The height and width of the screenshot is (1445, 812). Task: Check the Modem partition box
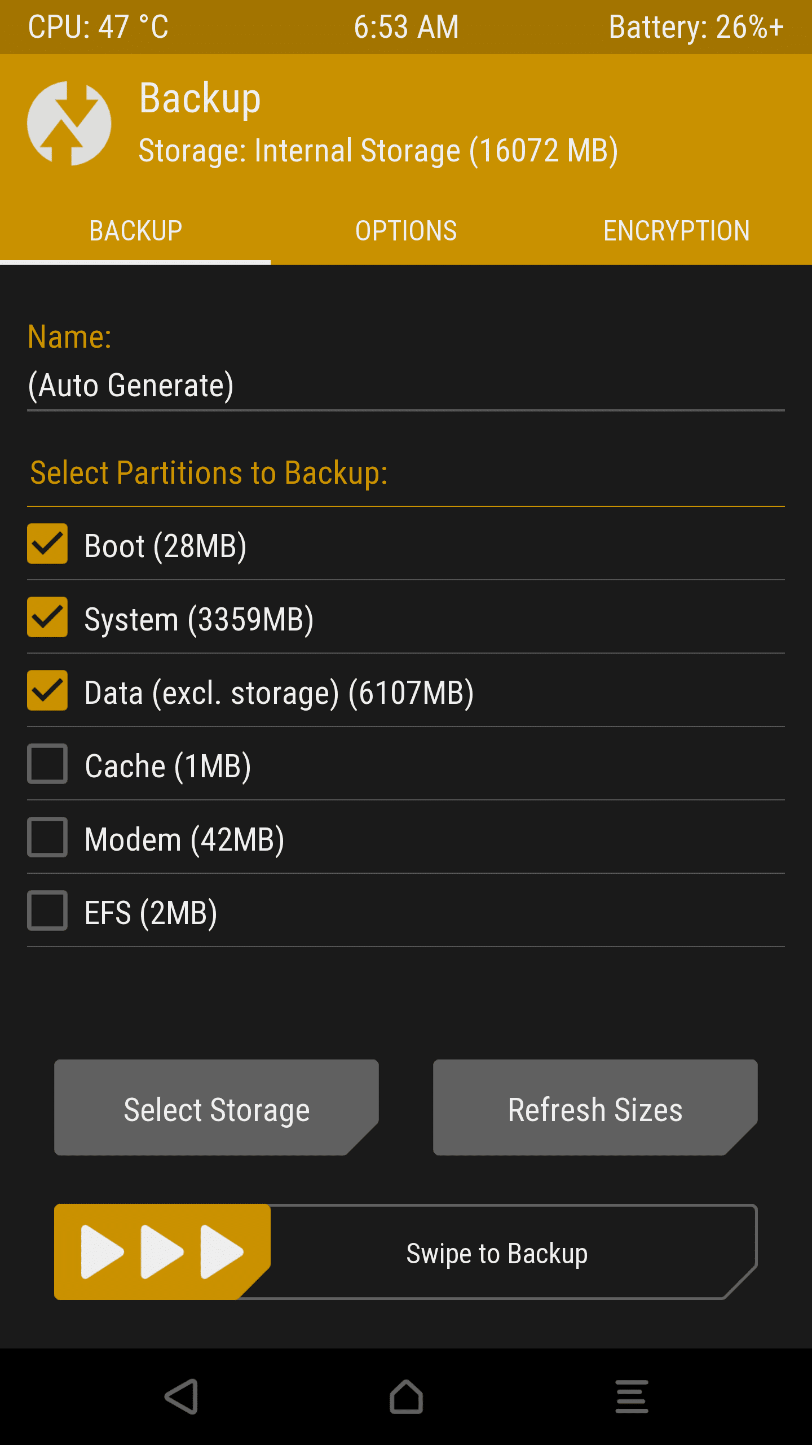(x=47, y=838)
